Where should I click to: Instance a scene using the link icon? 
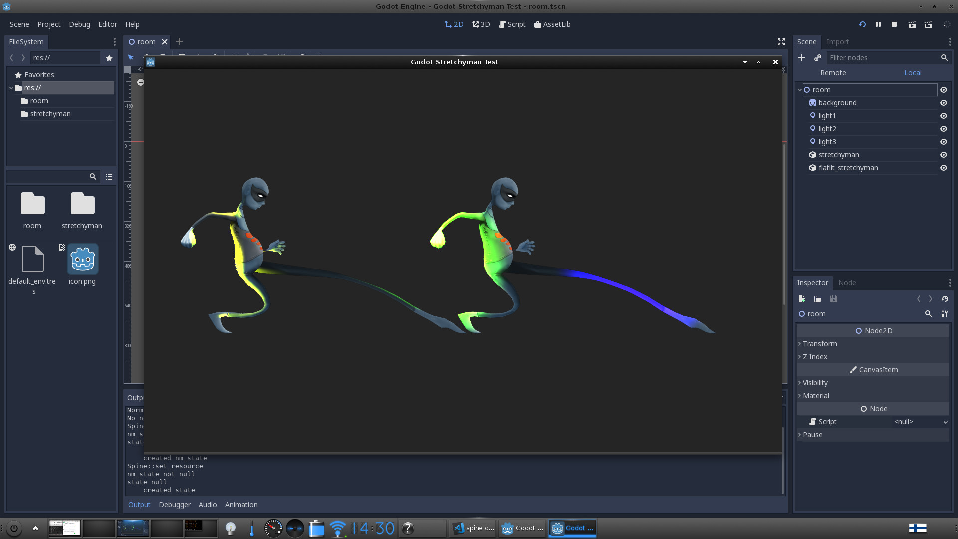818,58
